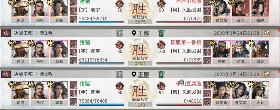Click the morale icon beside 80
280x110 pixels.
(120, 45)
